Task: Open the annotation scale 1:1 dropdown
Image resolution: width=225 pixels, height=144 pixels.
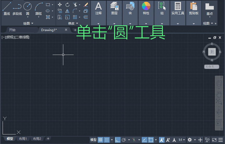Action: pyautogui.click(x=182, y=140)
